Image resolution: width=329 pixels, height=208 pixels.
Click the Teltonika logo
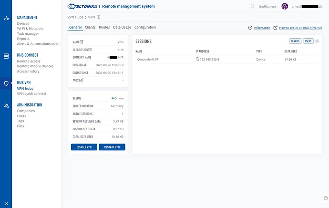point(82,6)
